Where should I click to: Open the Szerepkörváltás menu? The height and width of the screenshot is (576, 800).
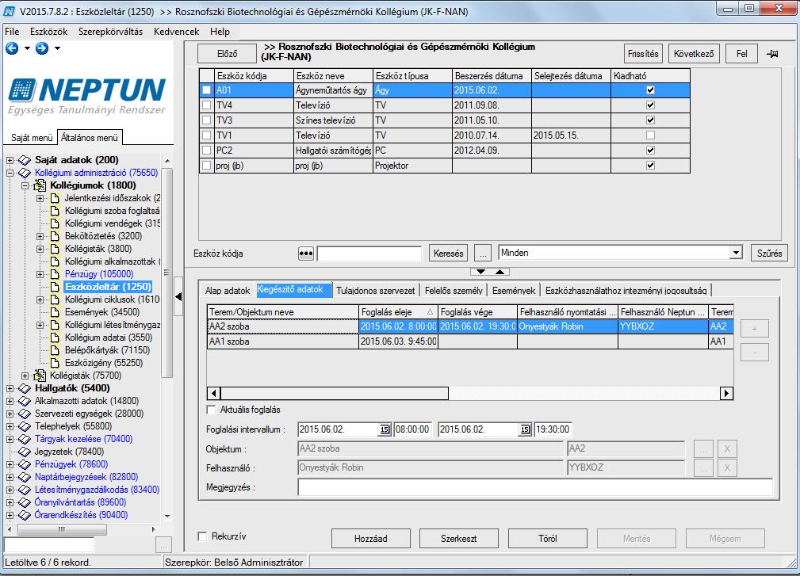click(111, 32)
